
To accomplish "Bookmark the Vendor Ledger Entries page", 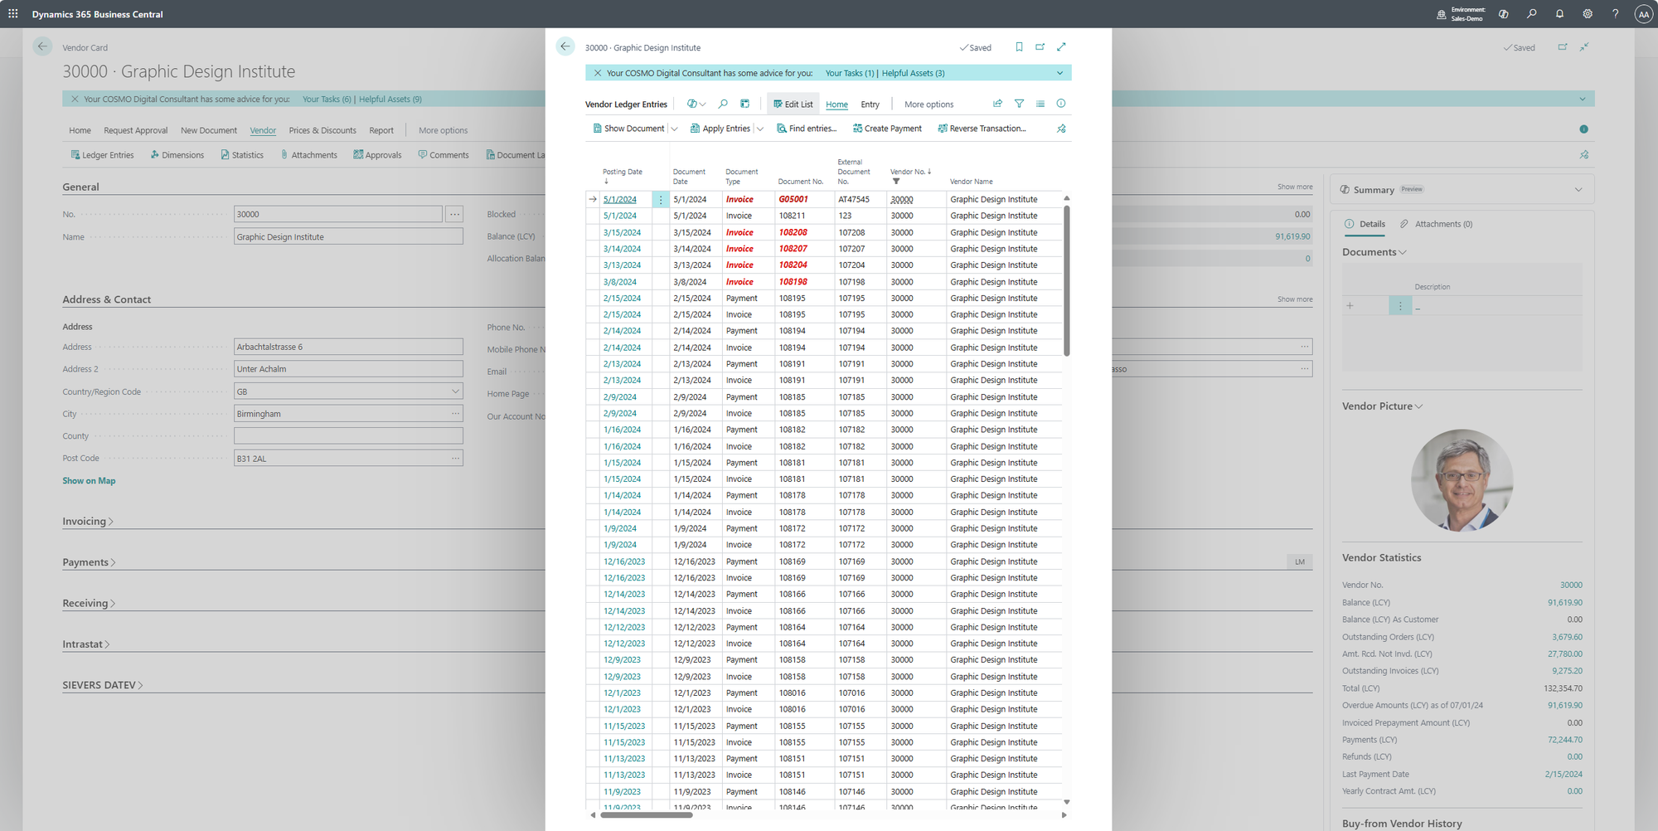I will point(1019,47).
